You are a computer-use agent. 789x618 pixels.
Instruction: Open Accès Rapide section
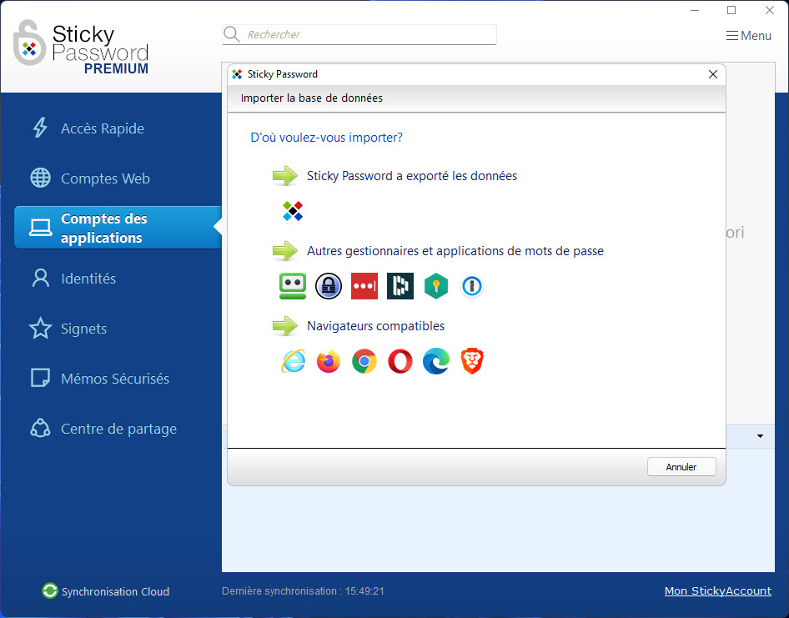click(102, 128)
